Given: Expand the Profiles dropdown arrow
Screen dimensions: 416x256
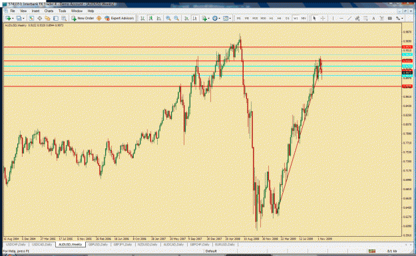Looking at the screenshot, I should pyautogui.click(x=23, y=19).
